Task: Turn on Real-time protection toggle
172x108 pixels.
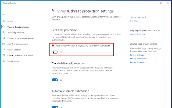Action: coord(55,52)
